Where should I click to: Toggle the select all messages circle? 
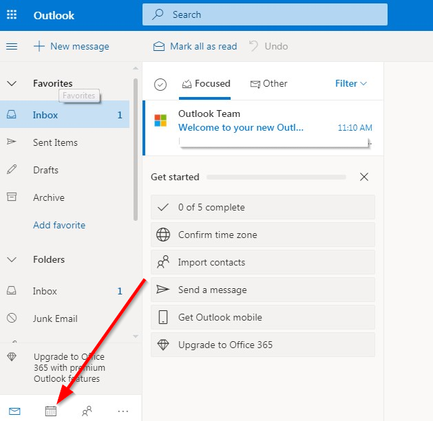160,85
